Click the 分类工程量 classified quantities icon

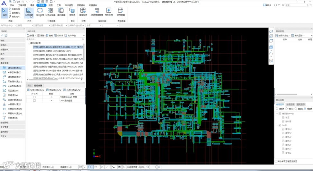(51, 11)
